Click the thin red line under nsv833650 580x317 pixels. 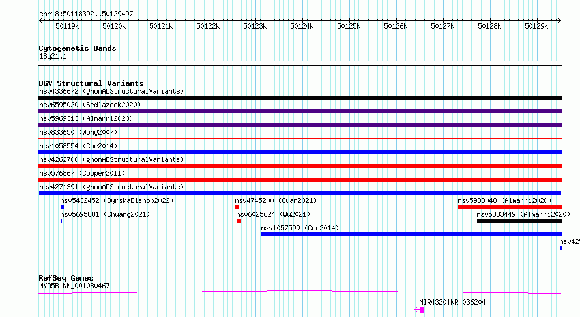coord(300,139)
